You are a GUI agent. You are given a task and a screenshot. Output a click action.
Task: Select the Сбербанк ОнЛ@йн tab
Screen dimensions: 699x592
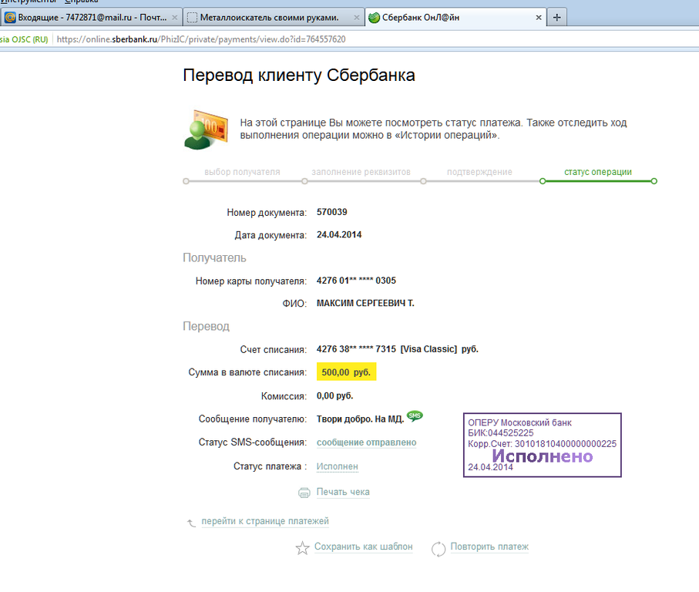(x=455, y=18)
